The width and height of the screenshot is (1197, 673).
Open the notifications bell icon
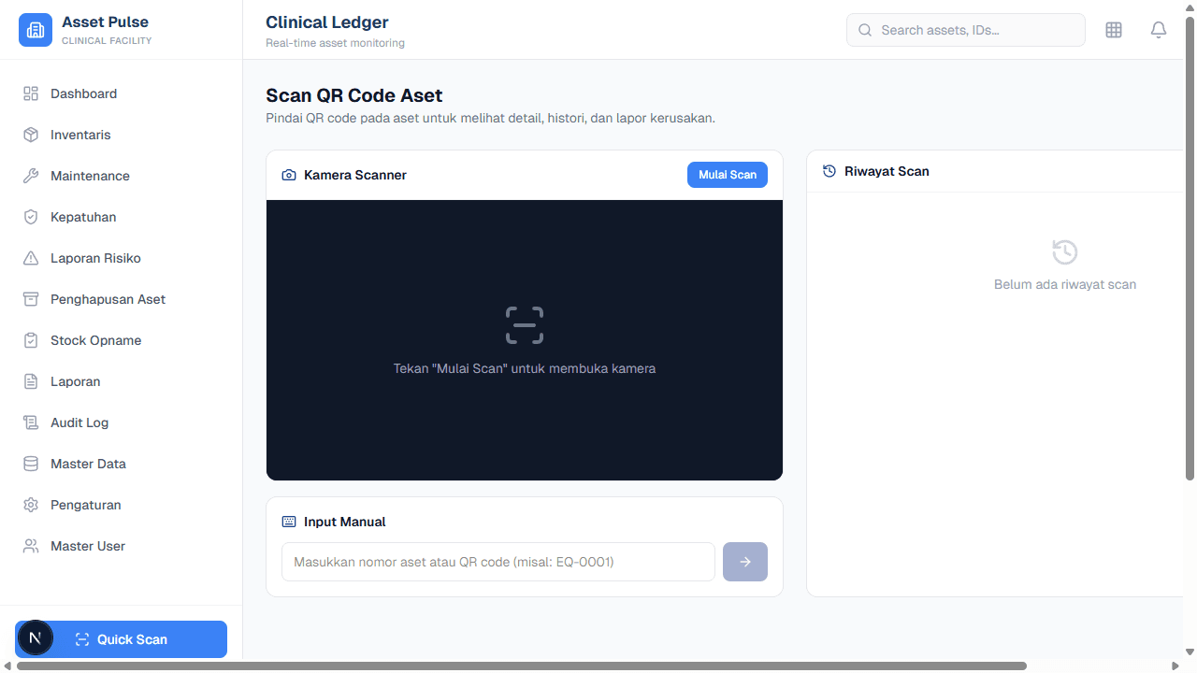(1159, 30)
